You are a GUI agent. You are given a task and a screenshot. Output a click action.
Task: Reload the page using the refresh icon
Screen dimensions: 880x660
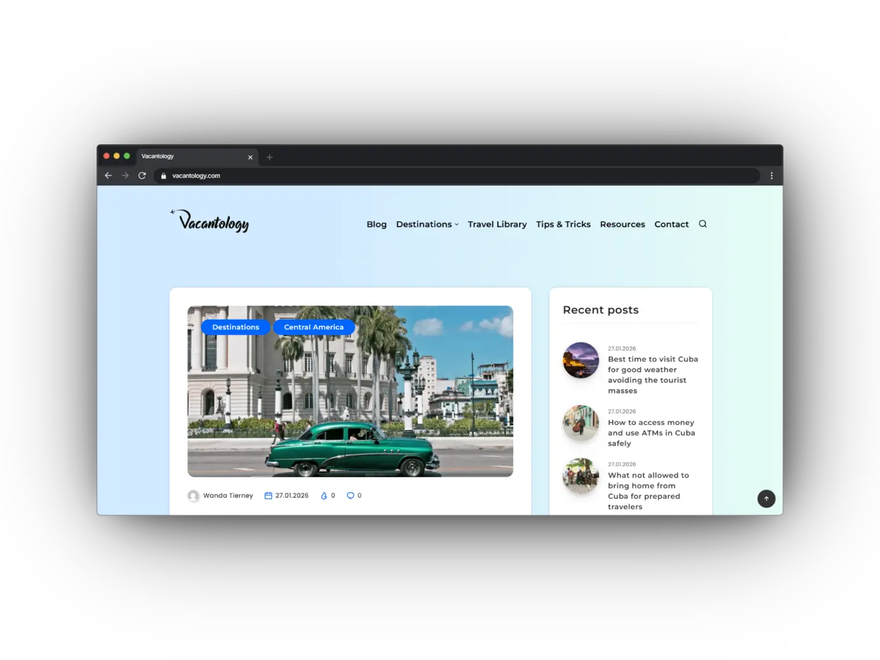click(x=142, y=175)
